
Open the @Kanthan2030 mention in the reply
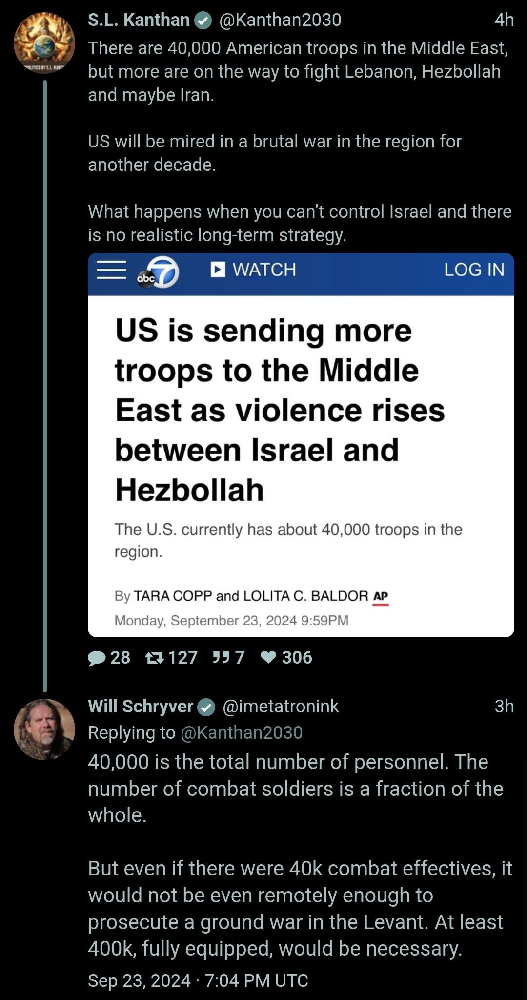point(242,732)
